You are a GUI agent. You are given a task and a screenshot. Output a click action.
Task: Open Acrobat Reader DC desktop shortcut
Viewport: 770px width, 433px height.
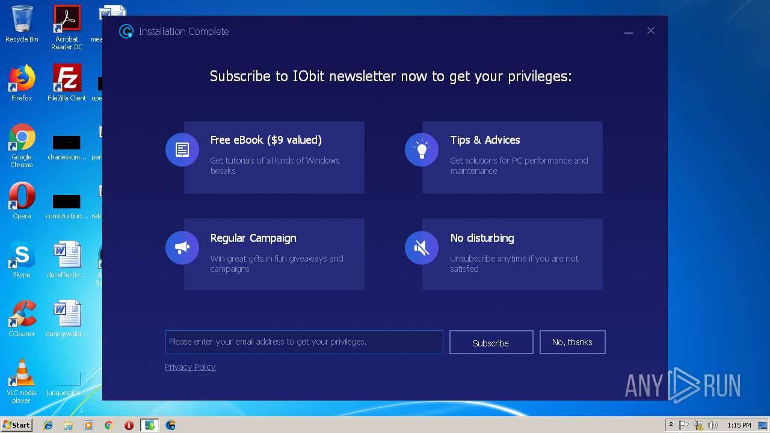coord(67,28)
